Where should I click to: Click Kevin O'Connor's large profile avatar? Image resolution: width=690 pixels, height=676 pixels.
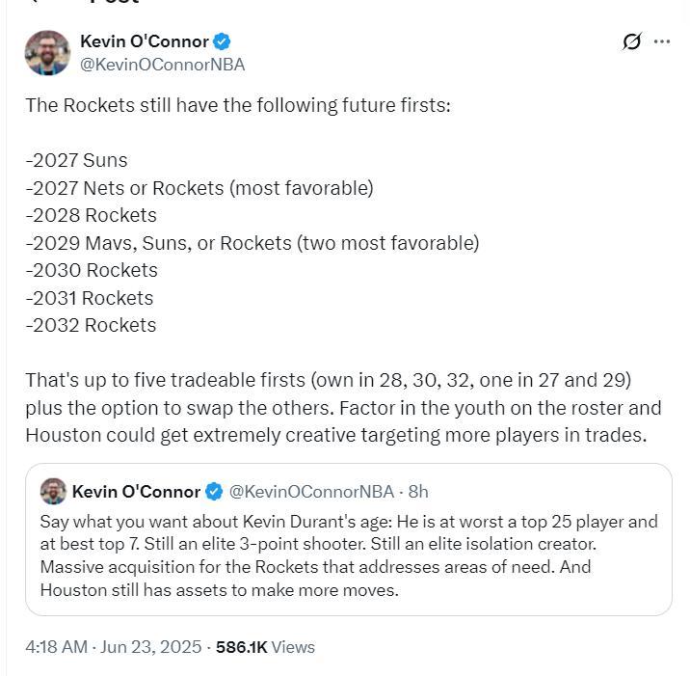[x=47, y=53]
